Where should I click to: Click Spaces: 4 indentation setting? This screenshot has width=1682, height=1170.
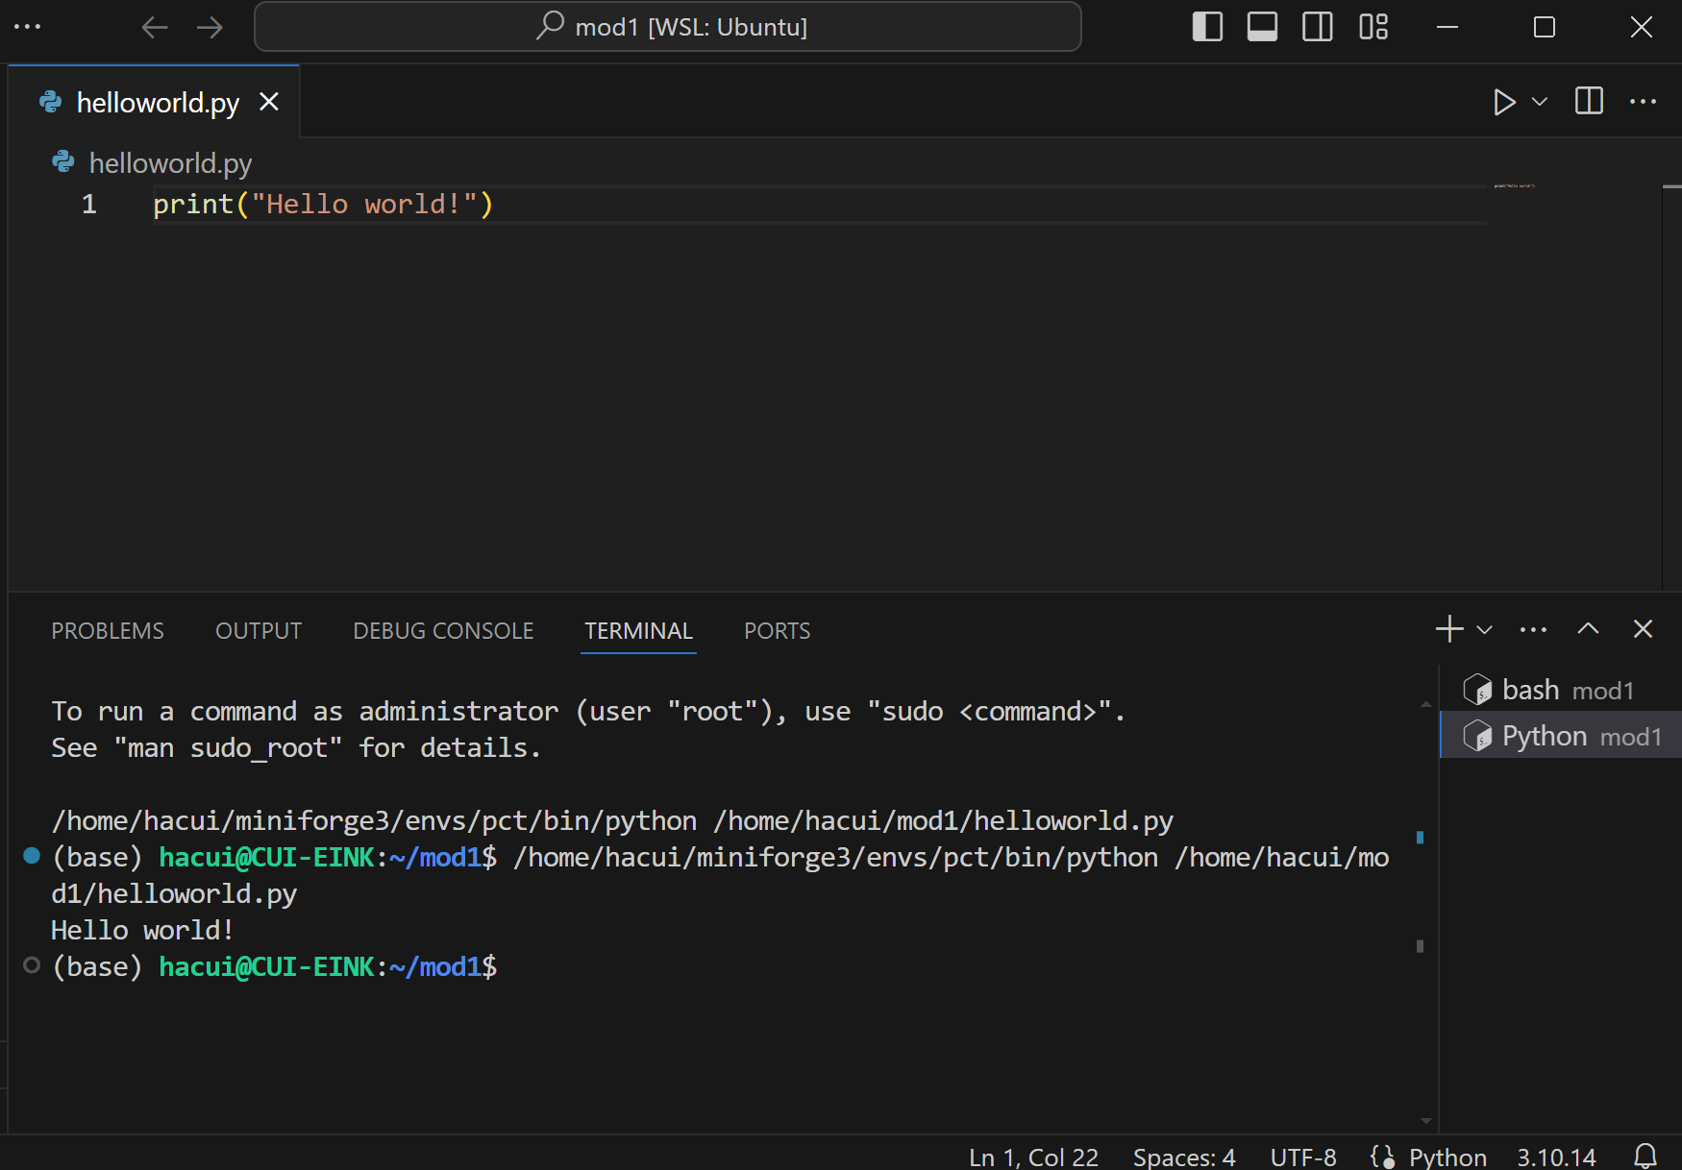click(x=1184, y=1157)
